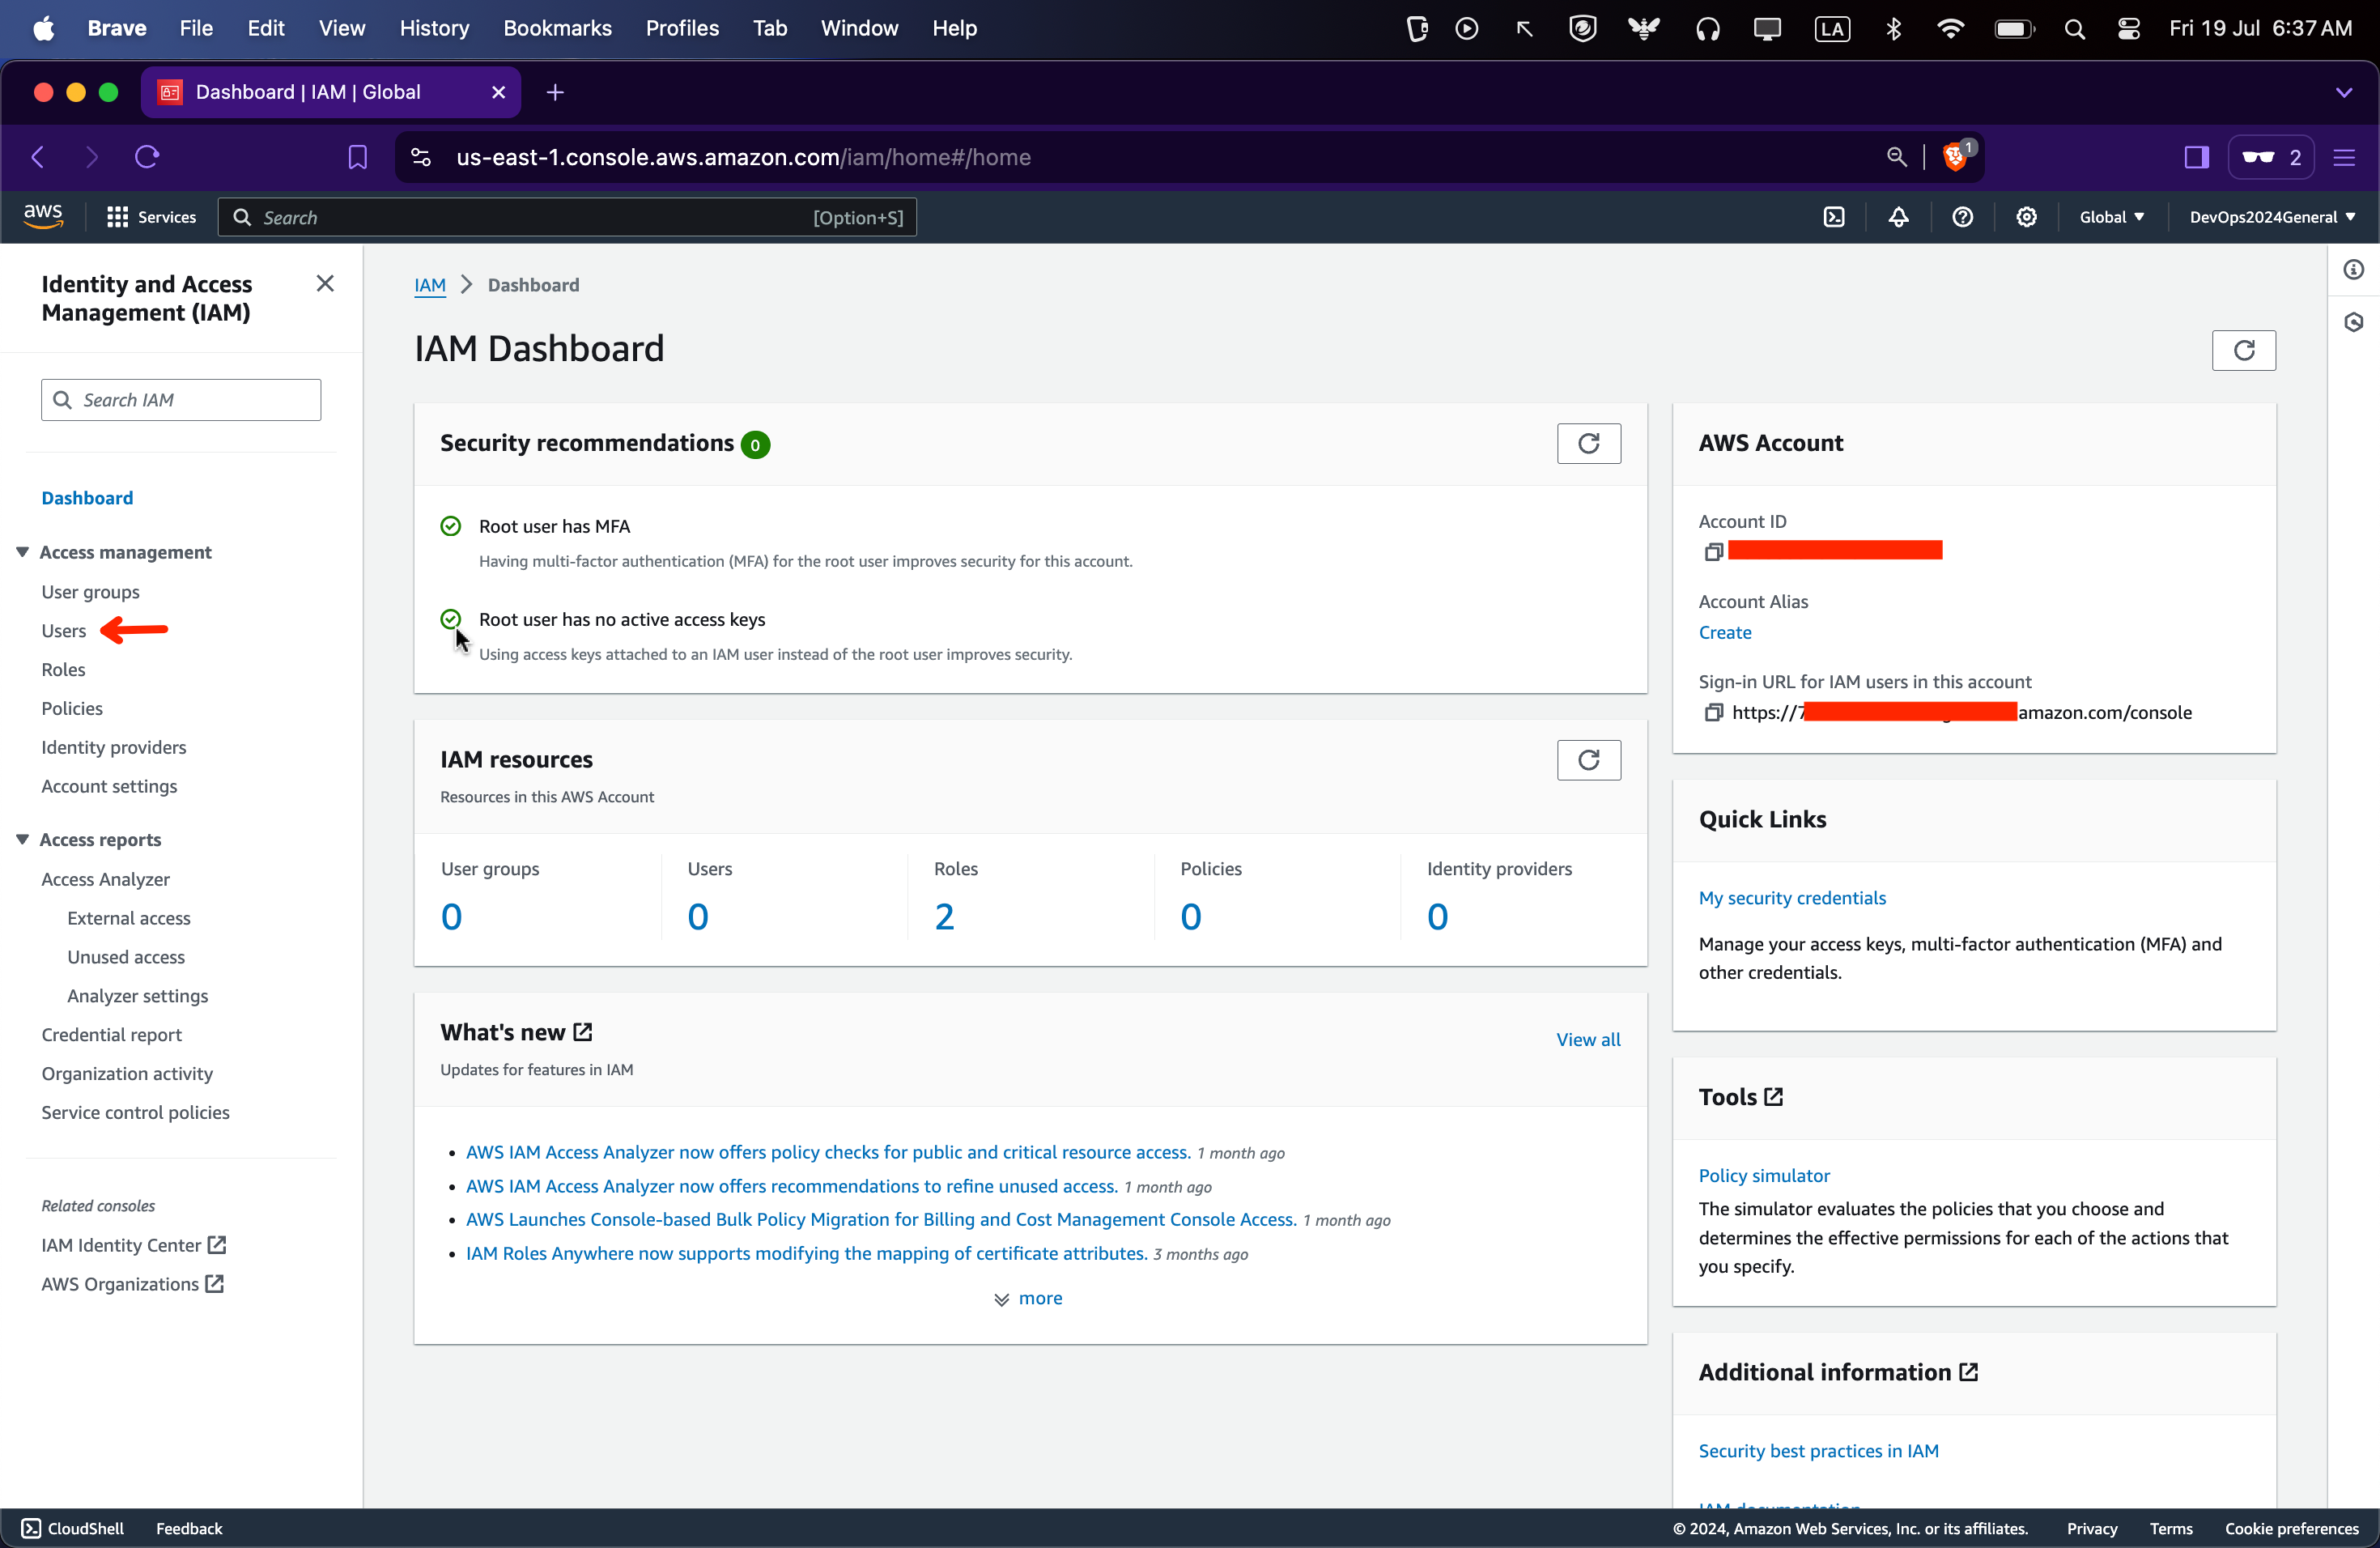This screenshot has height=1548, width=2380.
Task: Copy the IAM sign-in URL
Action: (x=1713, y=712)
